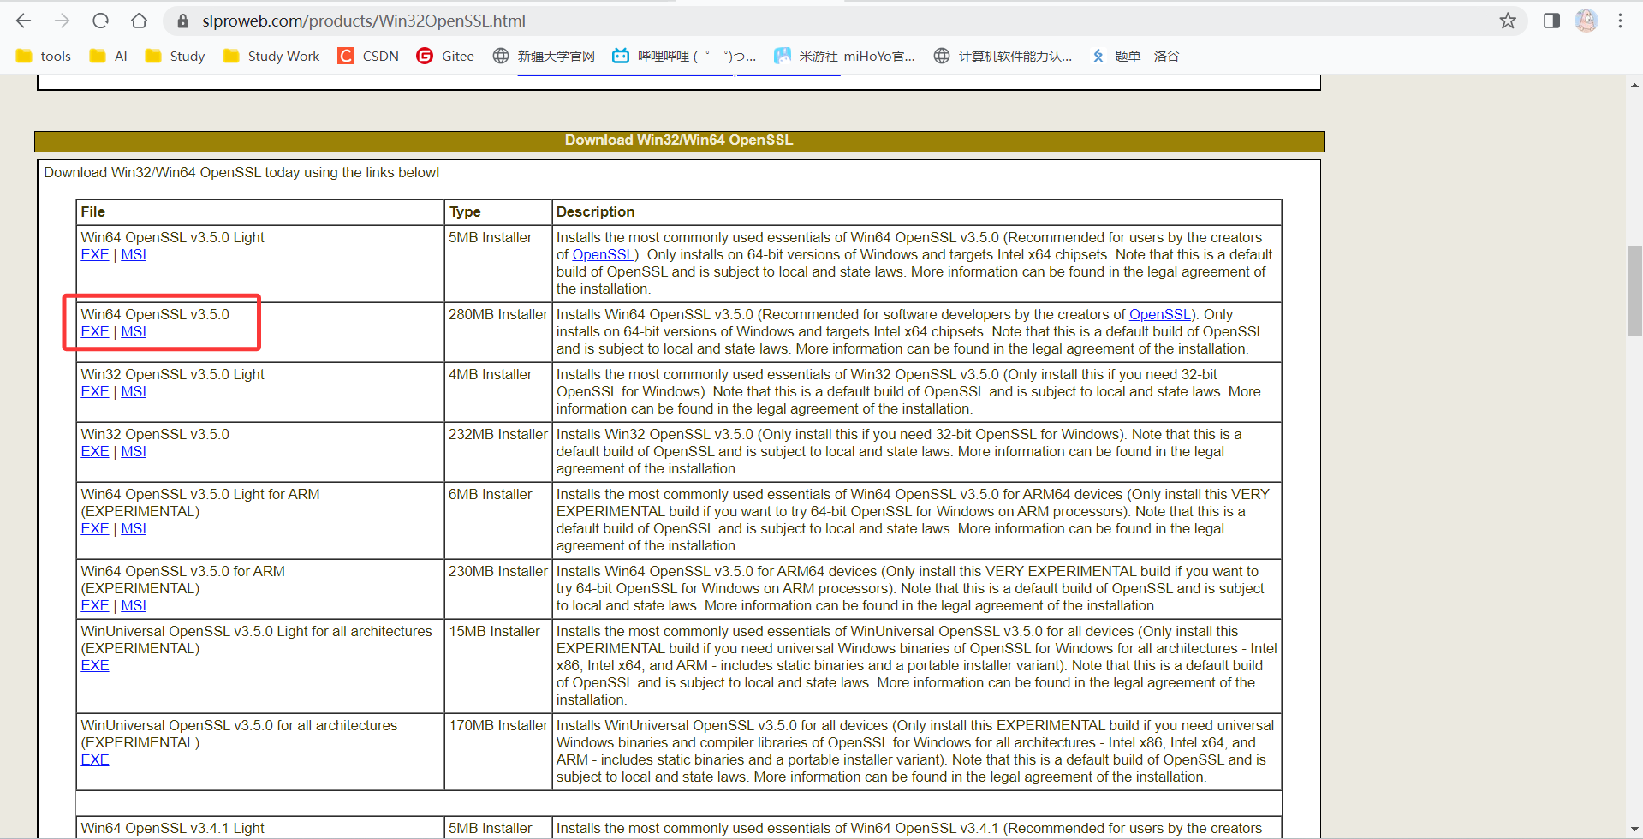
Task: Click the browser forward arrow
Action: click(x=62, y=21)
